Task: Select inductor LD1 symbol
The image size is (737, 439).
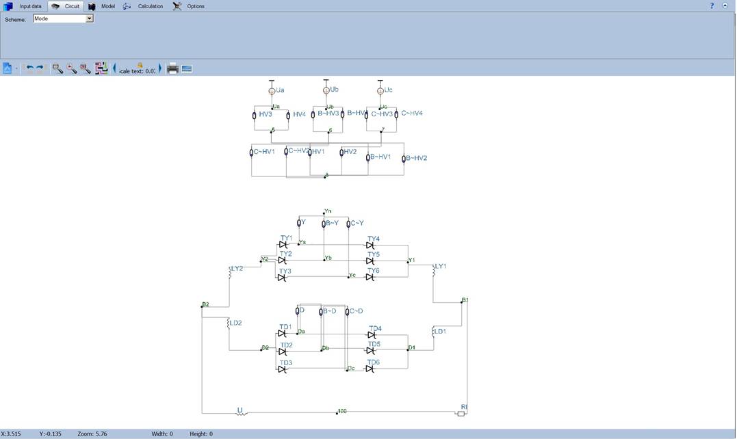Action: point(433,332)
